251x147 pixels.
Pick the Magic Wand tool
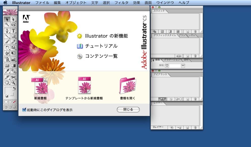(7, 24)
